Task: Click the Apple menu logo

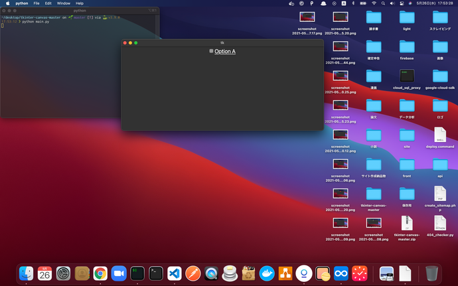Action: [8, 3]
